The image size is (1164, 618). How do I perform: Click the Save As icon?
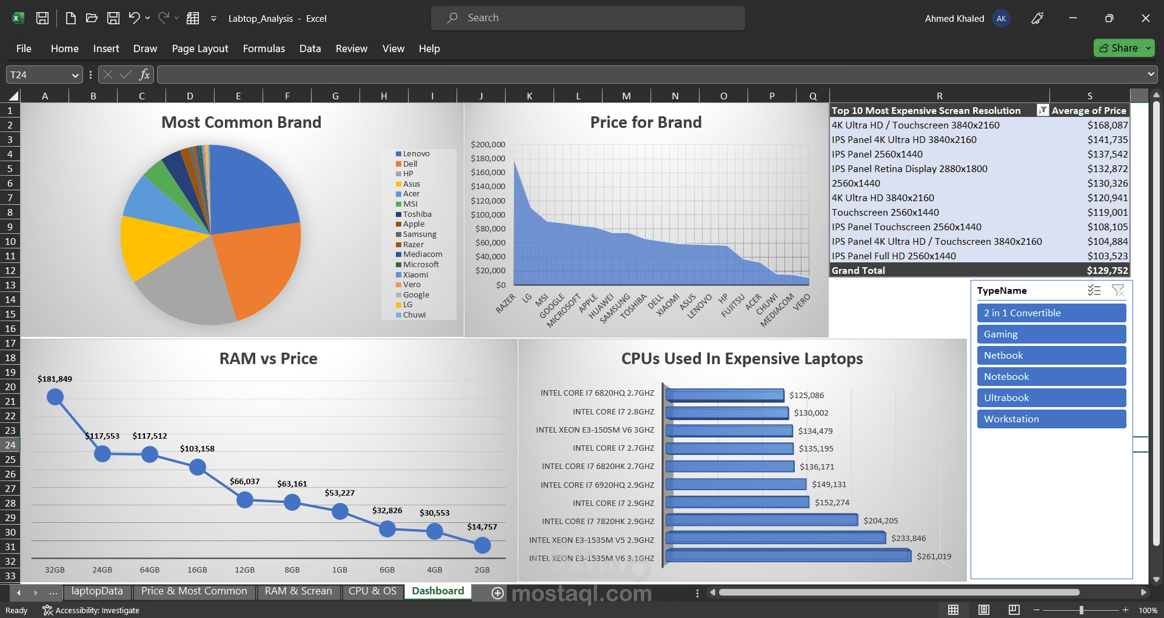click(113, 18)
